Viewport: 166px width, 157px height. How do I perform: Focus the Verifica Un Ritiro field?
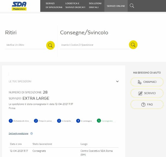pos(26,45)
